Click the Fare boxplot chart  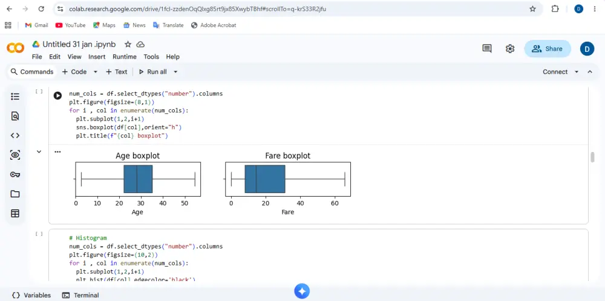(x=287, y=183)
